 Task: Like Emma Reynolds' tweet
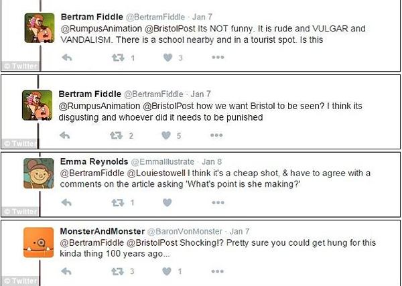point(167,203)
